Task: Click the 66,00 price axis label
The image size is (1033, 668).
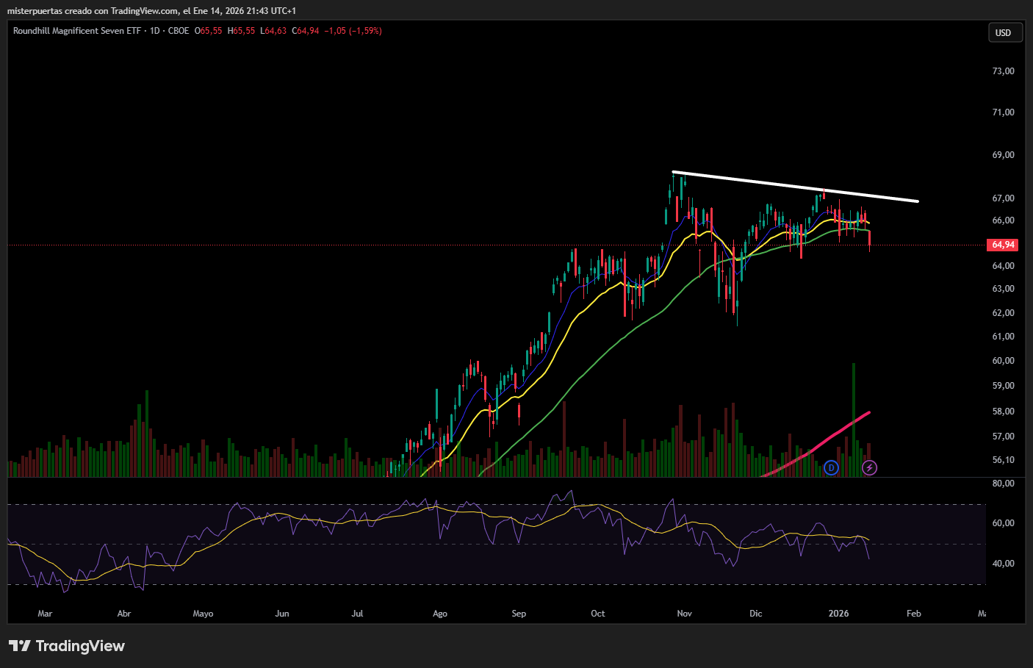Action: tap(1004, 220)
